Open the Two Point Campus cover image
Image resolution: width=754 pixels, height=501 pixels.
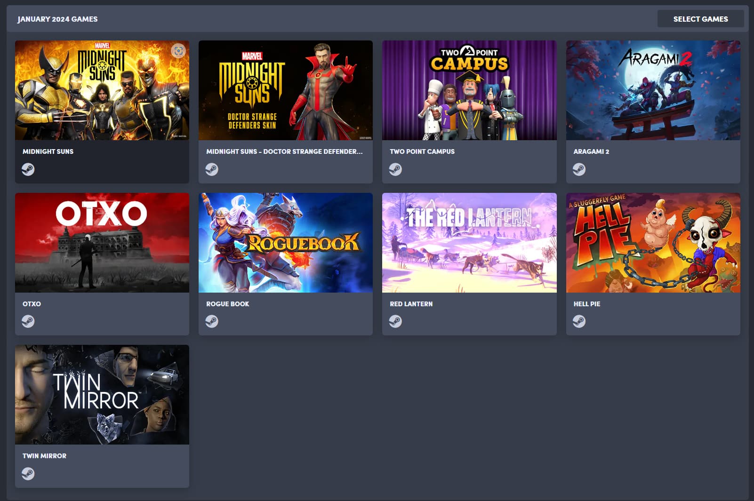pyautogui.click(x=469, y=90)
